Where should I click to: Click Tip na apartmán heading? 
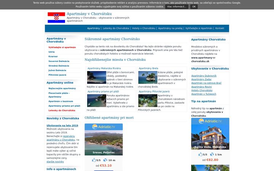pos(203,101)
